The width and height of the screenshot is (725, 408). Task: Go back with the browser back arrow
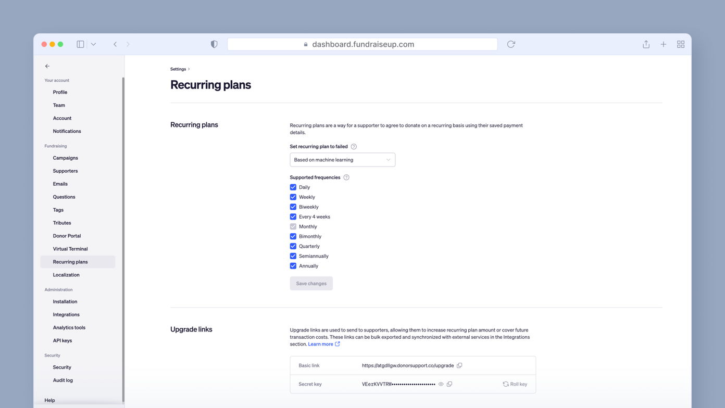click(115, 44)
